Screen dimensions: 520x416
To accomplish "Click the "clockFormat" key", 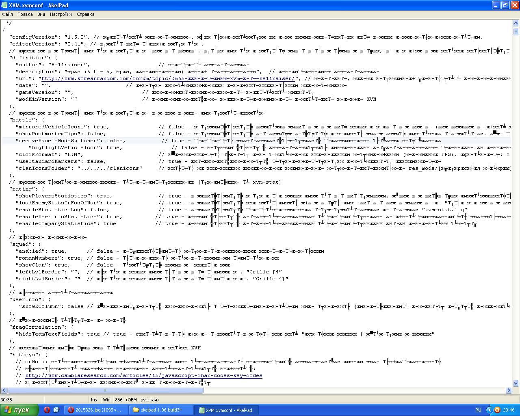I will (37, 154).
